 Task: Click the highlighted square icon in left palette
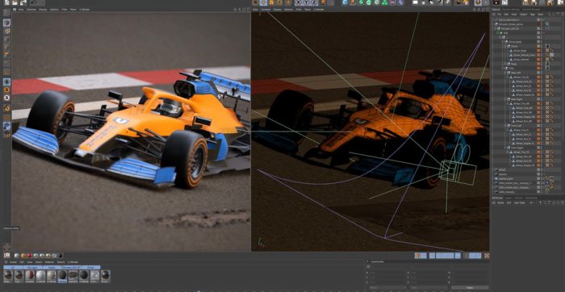(6, 81)
